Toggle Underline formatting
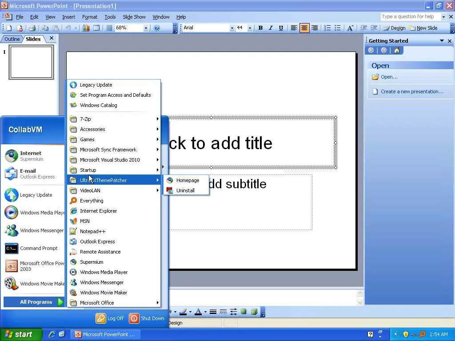This screenshot has height=341, width=455. click(x=281, y=28)
